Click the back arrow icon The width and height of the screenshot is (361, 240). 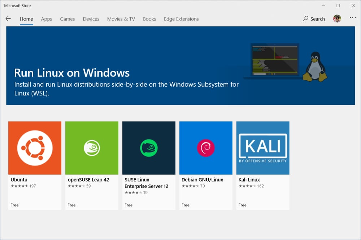point(8,19)
